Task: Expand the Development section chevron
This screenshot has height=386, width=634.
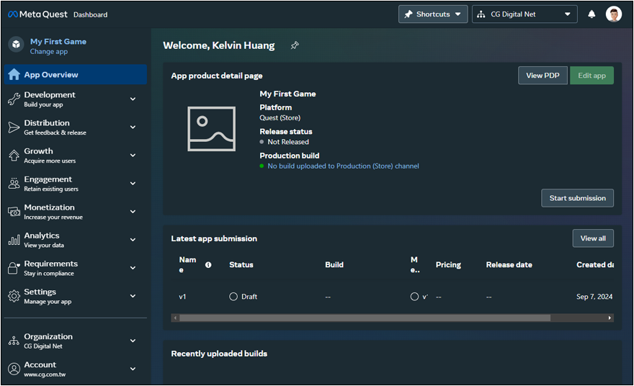Action: 133,99
